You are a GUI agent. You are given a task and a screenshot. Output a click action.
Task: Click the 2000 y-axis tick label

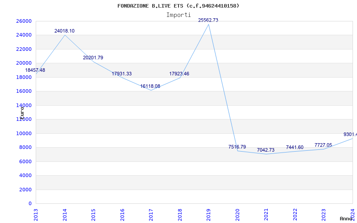25,190
